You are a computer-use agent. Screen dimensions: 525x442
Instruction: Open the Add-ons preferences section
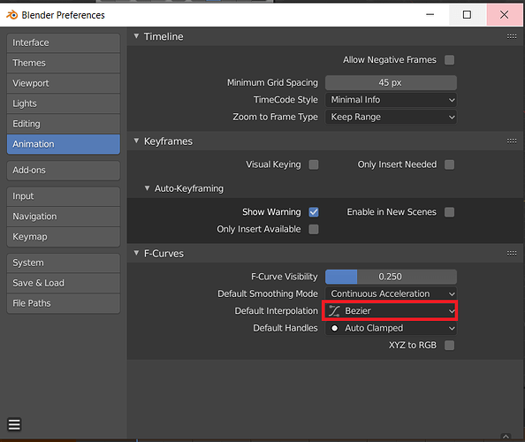[x=64, y=170]
